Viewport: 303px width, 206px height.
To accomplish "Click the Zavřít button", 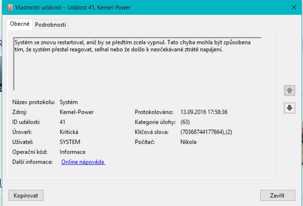I will pyautogui.click(x=278, y=195).
